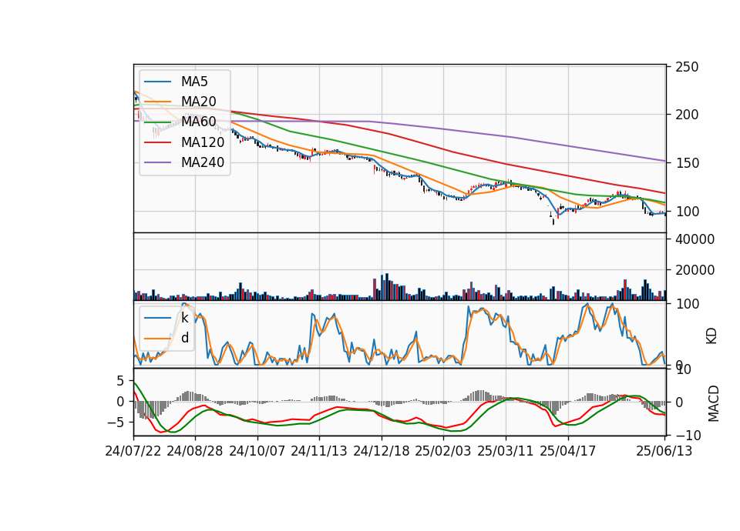
Task: Click the MA5 legend label
Action: point(194,82)
